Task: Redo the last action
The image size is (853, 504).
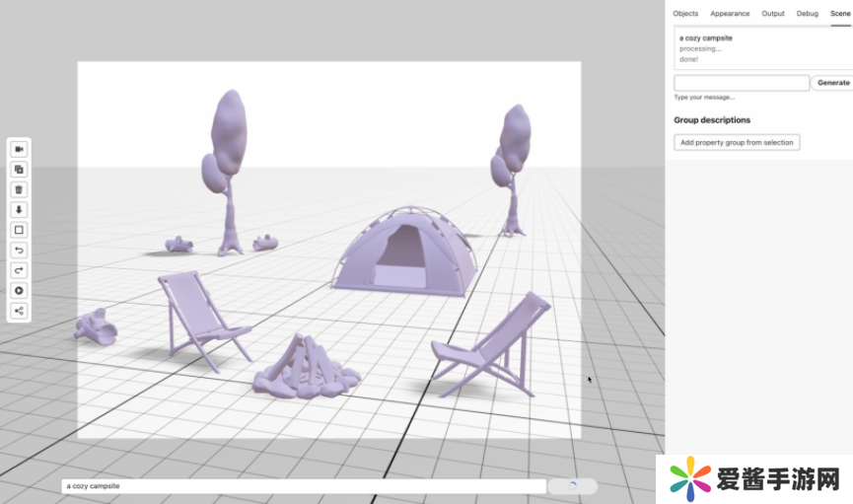Action: point(19,270)
